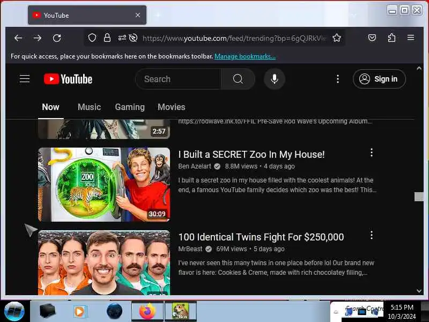Open the Box app taskbar icon
Viewport: 429px width, 322px height.
point(181,311)
